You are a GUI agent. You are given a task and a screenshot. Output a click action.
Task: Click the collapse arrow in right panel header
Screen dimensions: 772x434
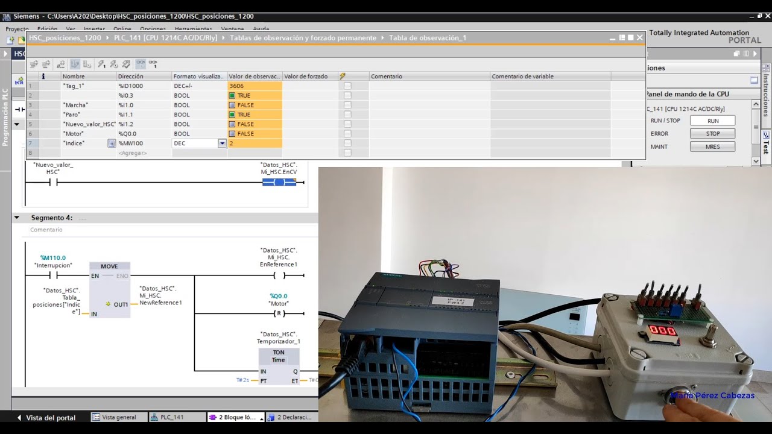(x=755, y=54)
